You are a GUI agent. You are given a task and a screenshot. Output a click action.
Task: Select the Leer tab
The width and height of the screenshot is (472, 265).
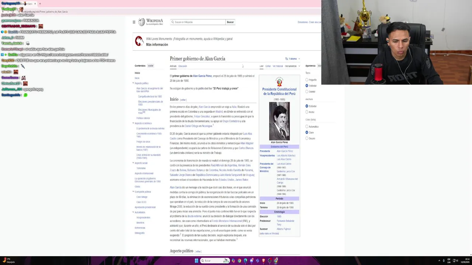pyautogui.click(x=261, y=66)
